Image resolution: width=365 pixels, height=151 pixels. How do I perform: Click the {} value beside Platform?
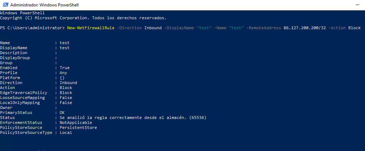pos(62,78)
